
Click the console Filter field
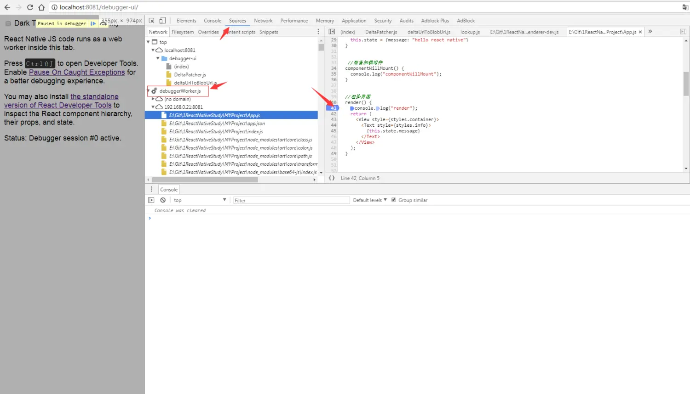click(291, 200)
